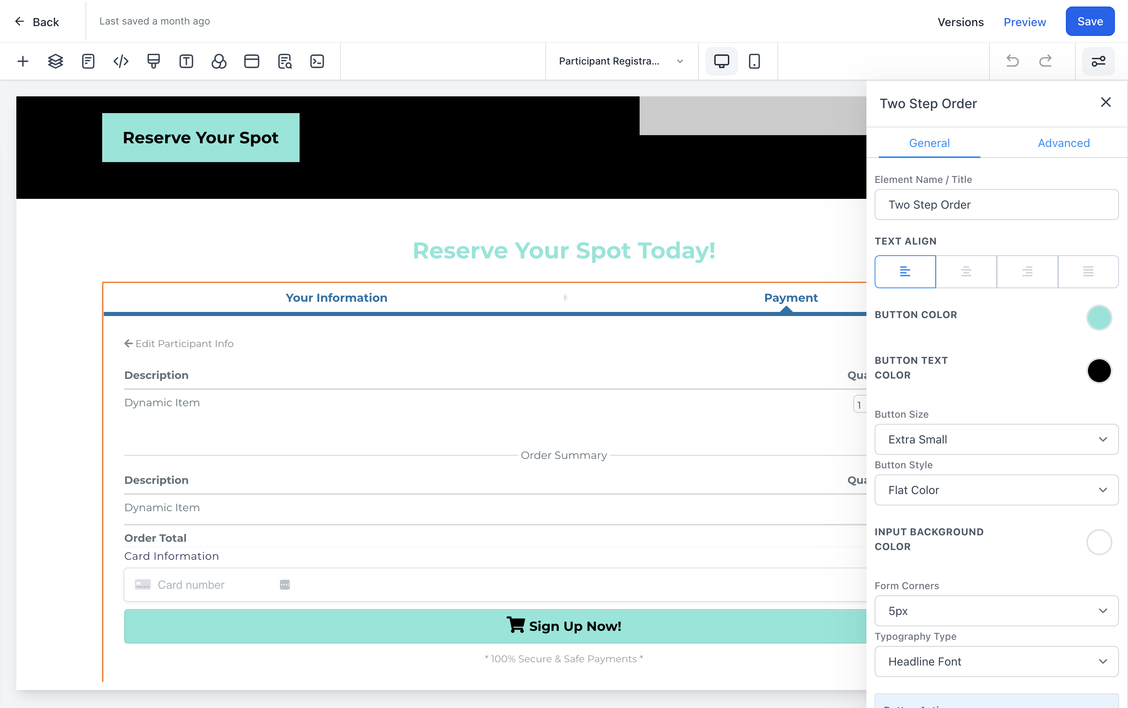The image size is (1128, 708).
Task: Click the Edit Participant Info link
Action: point(179,343)
